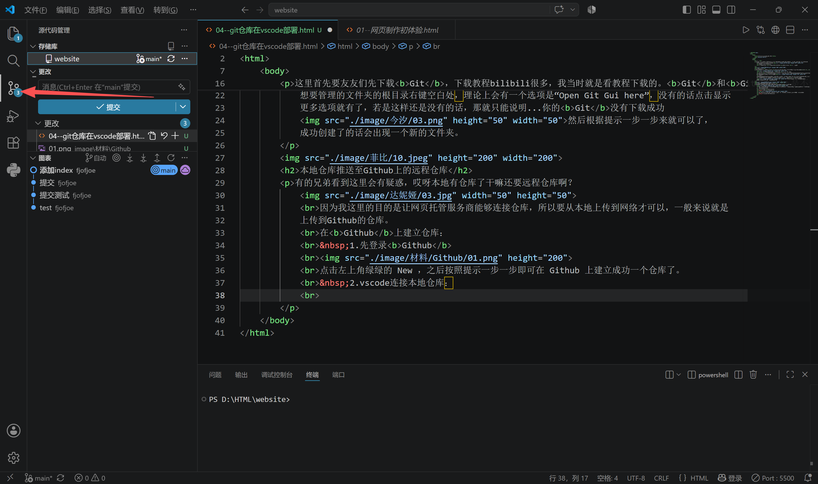
Task: Open Source Control view in activity bar
Action: pyautogui.click(x=13, y=88)
